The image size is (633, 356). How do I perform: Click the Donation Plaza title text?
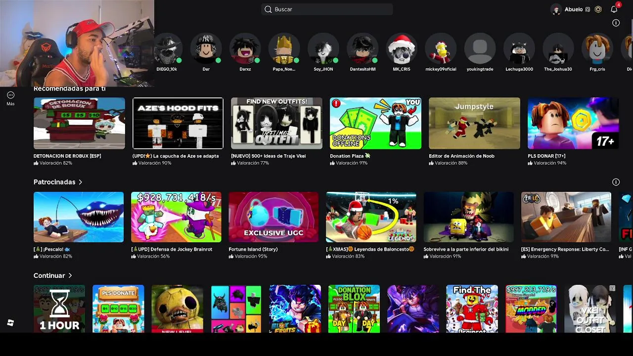350,156
